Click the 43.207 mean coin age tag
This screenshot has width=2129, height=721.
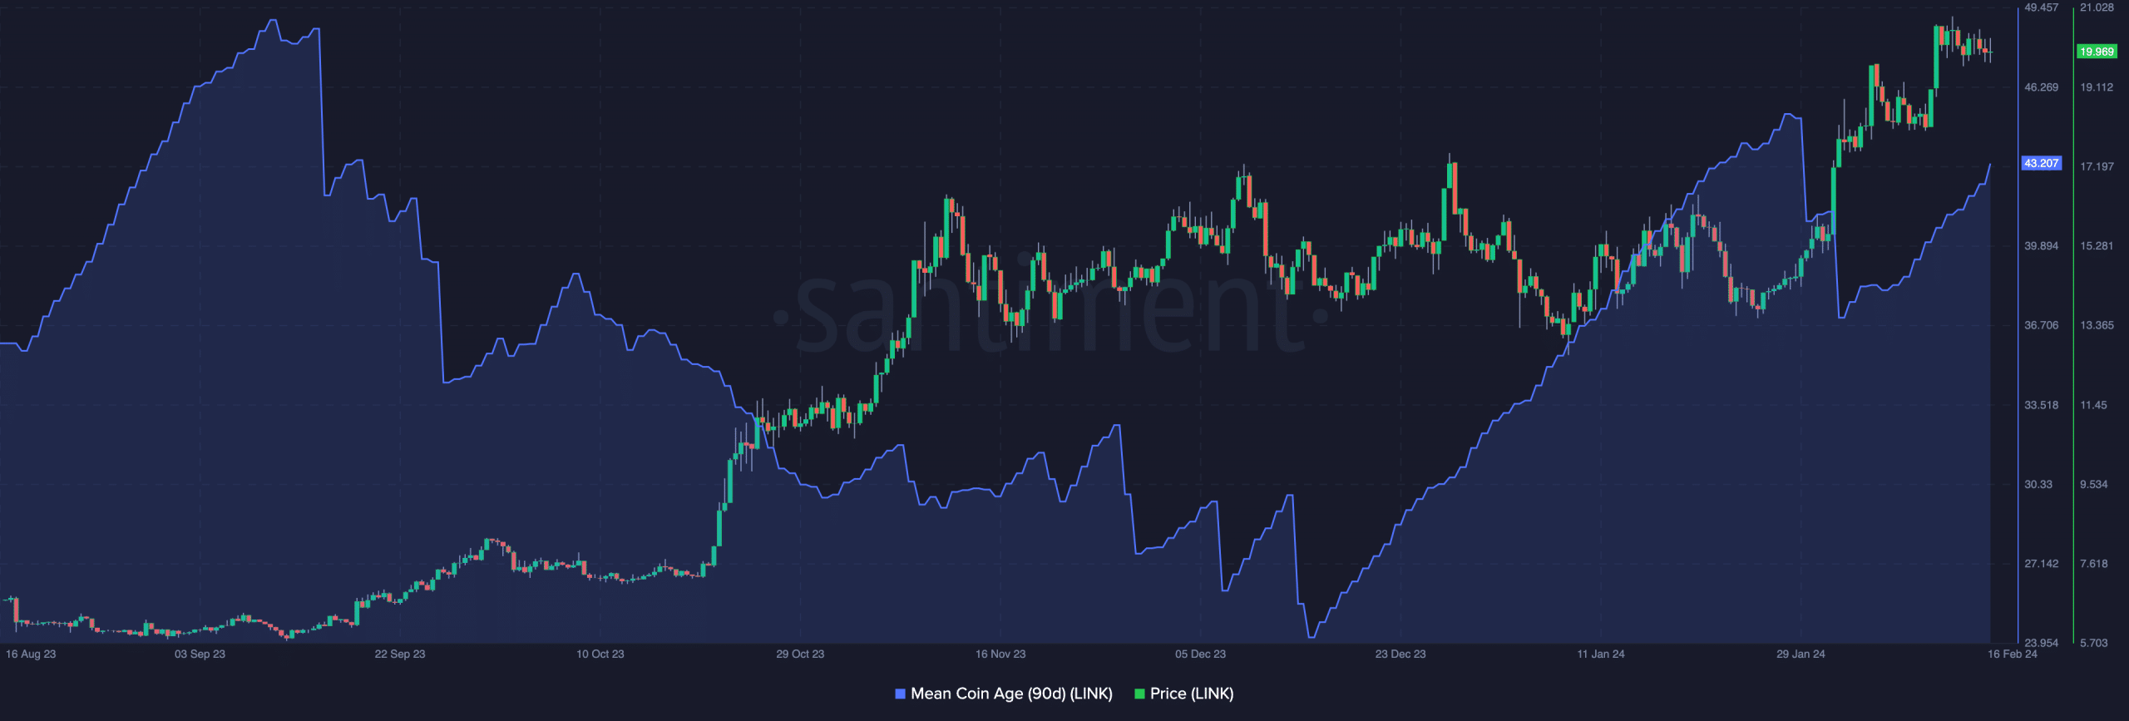tap(2042, 163)
